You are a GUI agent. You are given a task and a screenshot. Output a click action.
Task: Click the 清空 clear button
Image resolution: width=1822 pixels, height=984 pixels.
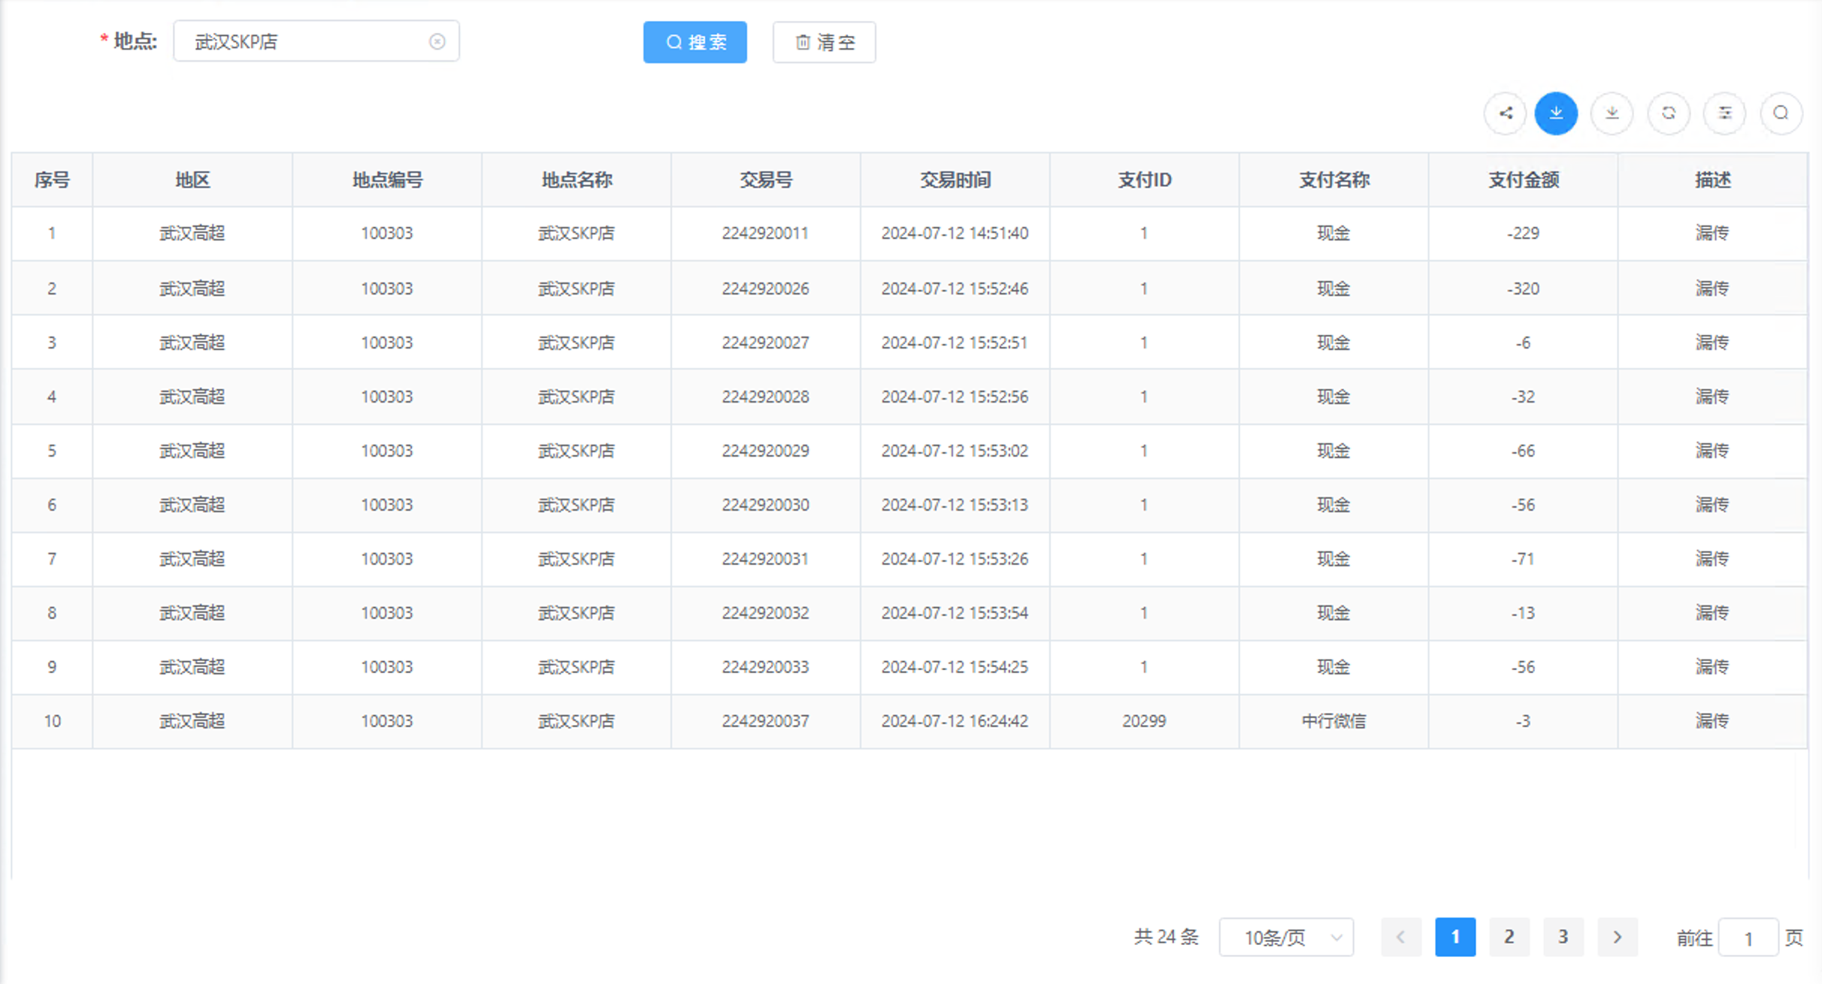point(824,43)
